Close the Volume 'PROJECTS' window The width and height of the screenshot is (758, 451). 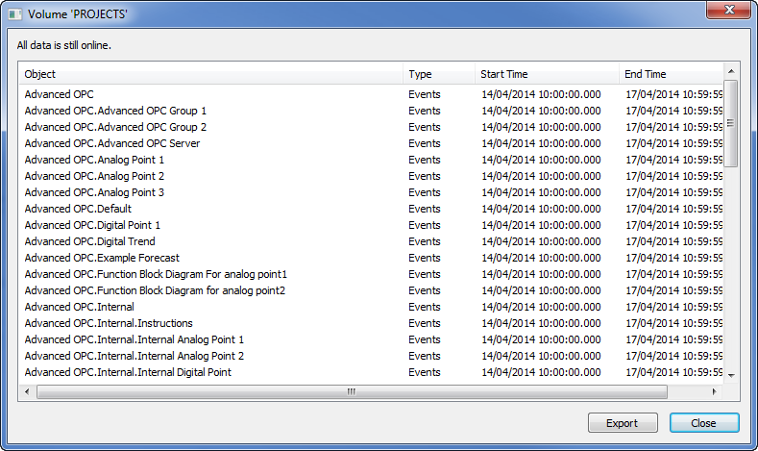point(727,11)
